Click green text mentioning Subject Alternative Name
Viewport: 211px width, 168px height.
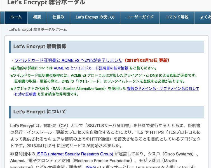[x=68, y=88]
